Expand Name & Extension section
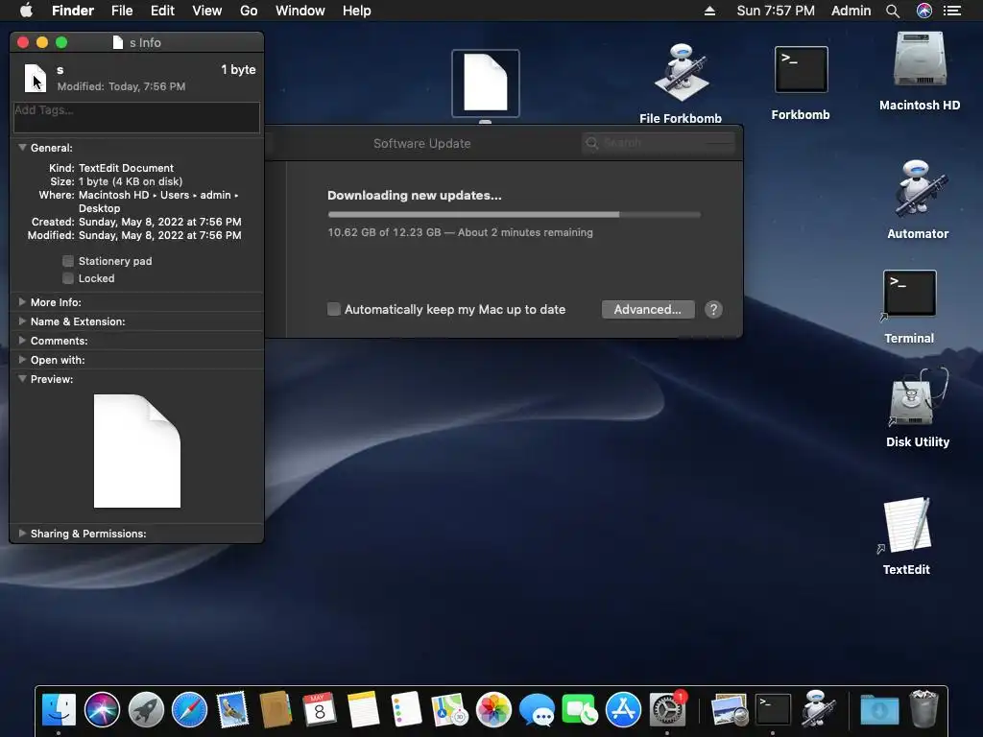The width and height of the screenshot is (983, 737). click(x=23, y=321)
